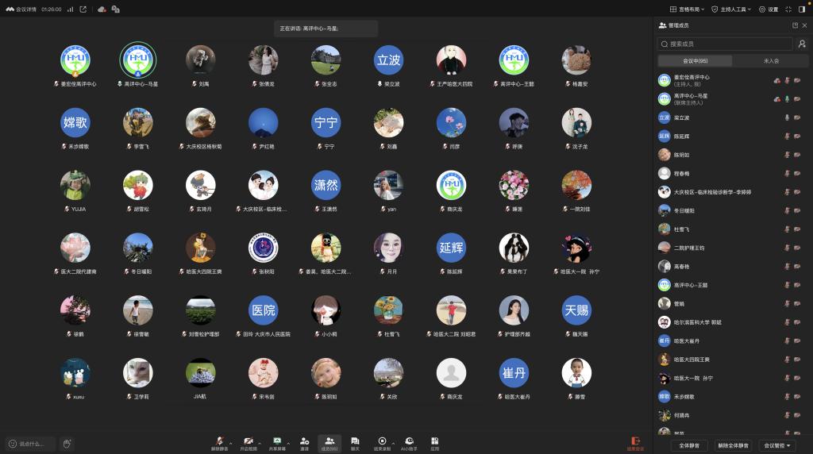Screen dimensions: 813x454
Task: Switch to the 未入会 tab
Action: tap(770, 60)
